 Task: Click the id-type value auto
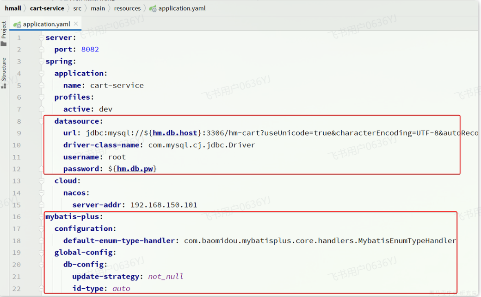coord(121,288)
